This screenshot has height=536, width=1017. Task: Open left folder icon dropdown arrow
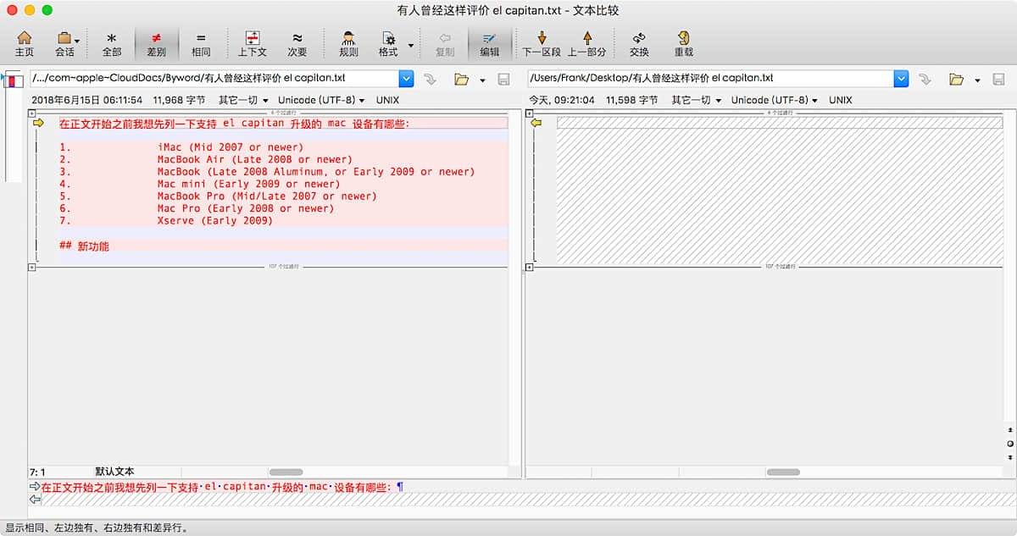[482, 80]
